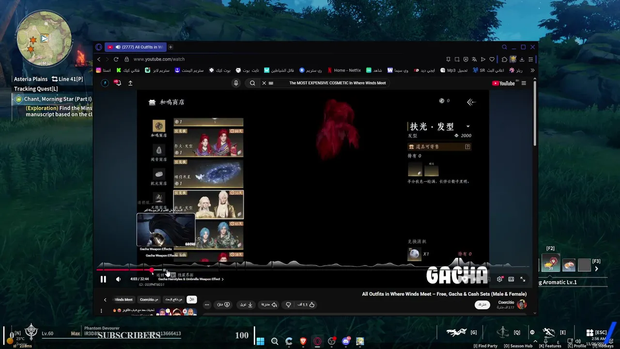Select the Arabic related-search filter chip
Screen dimensions: 620x349
[x=173, y=300]
